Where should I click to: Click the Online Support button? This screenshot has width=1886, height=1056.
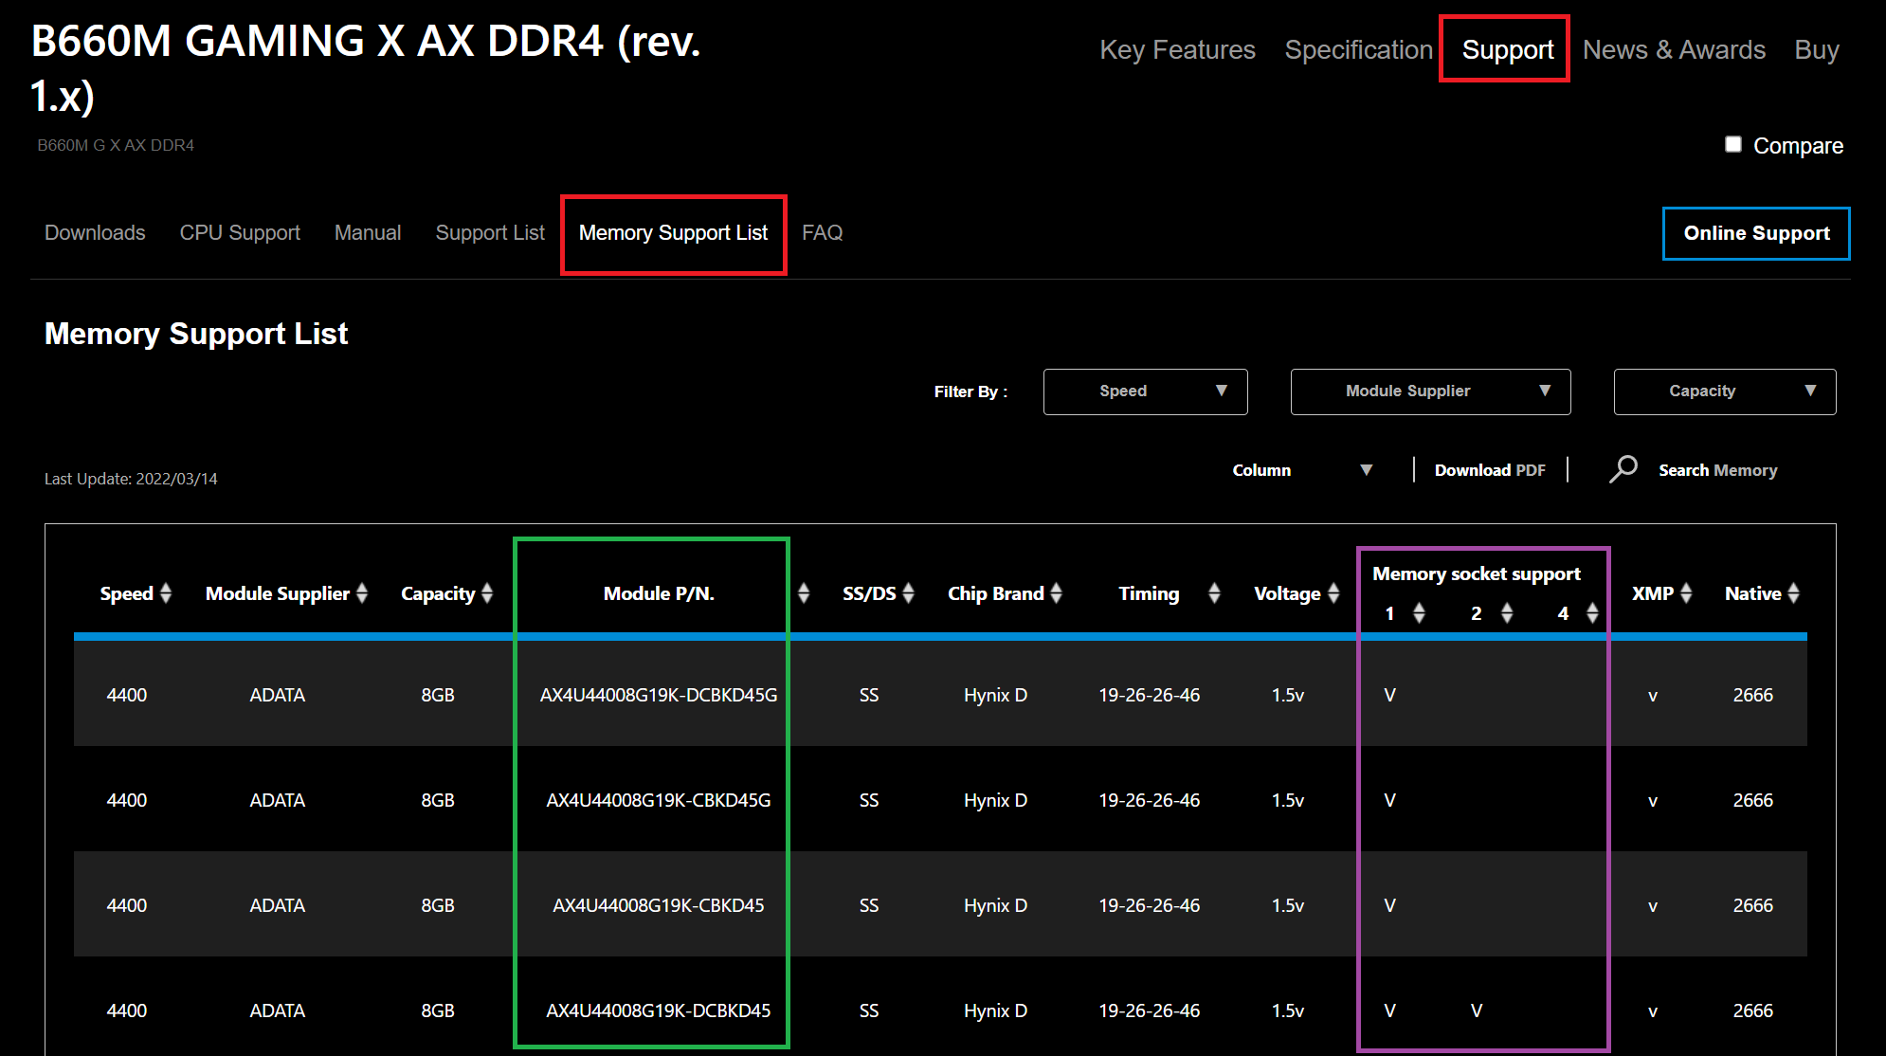click(1756, 233)
